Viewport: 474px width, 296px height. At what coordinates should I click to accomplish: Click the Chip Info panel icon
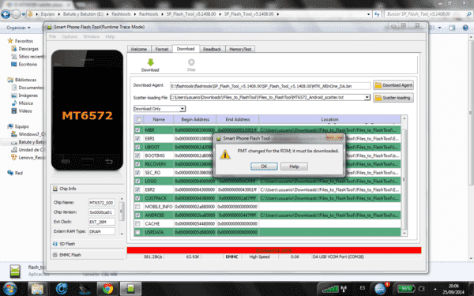point(55,189)
